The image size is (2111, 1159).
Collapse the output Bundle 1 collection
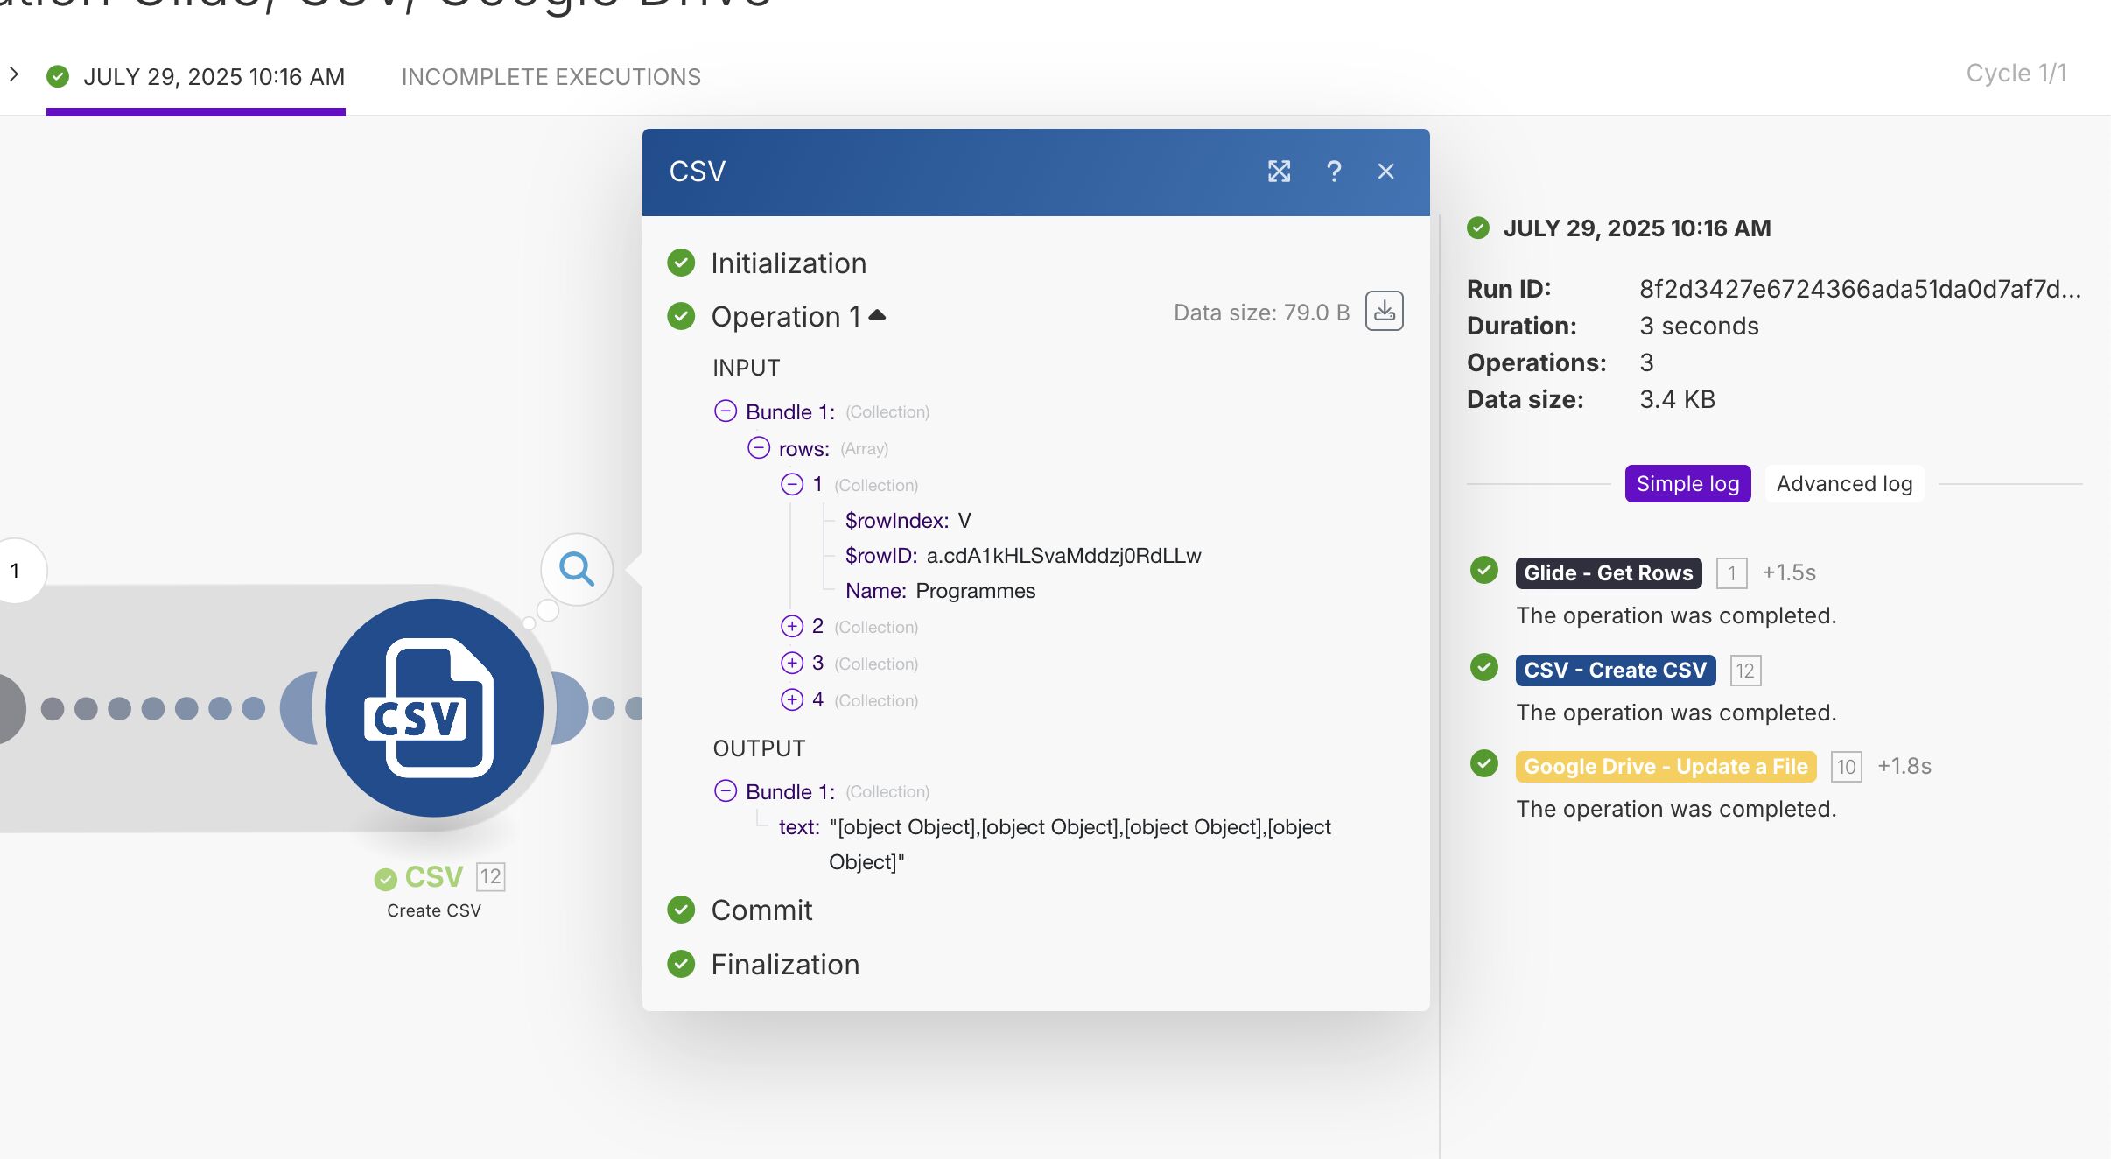[726, 790]
